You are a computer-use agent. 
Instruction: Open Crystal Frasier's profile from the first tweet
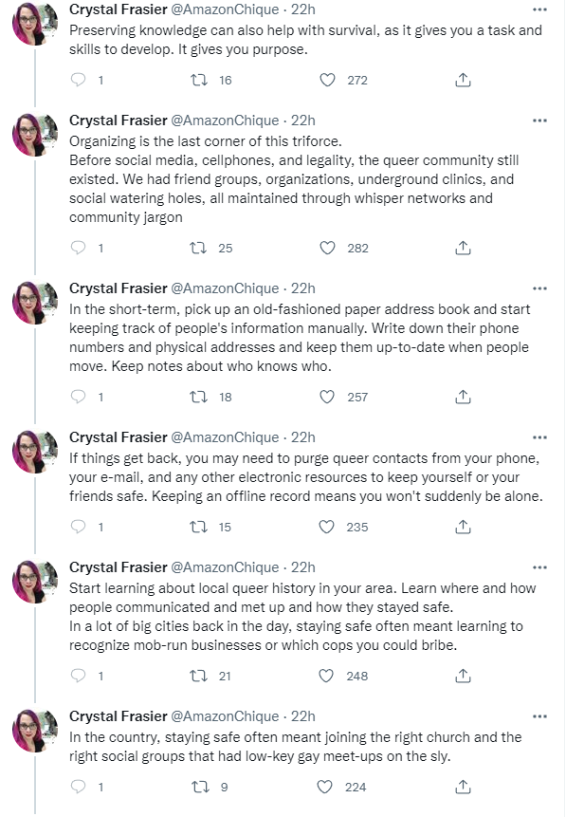119,9
